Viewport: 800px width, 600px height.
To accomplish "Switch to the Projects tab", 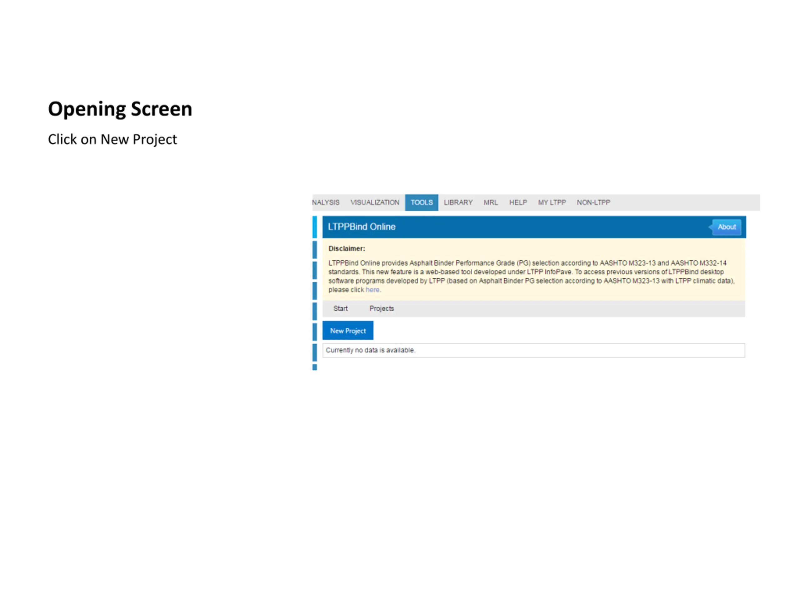I will coord(382,308).
